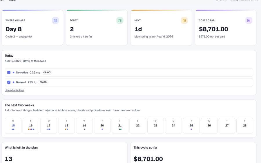Screen dimensions: 261x163
Task: Open day 27 in the calendar strip
Action: 227,126
